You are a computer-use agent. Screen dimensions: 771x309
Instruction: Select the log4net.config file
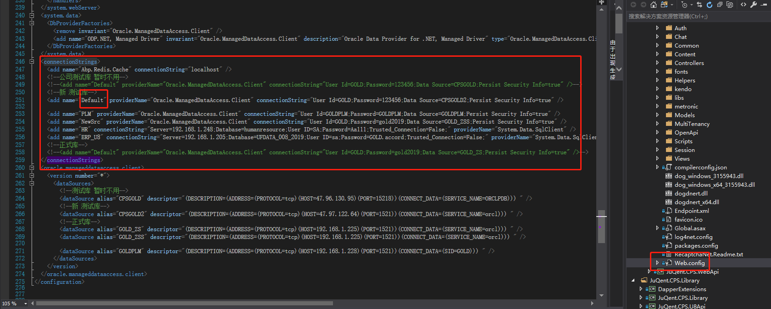(x=693, y=237)
